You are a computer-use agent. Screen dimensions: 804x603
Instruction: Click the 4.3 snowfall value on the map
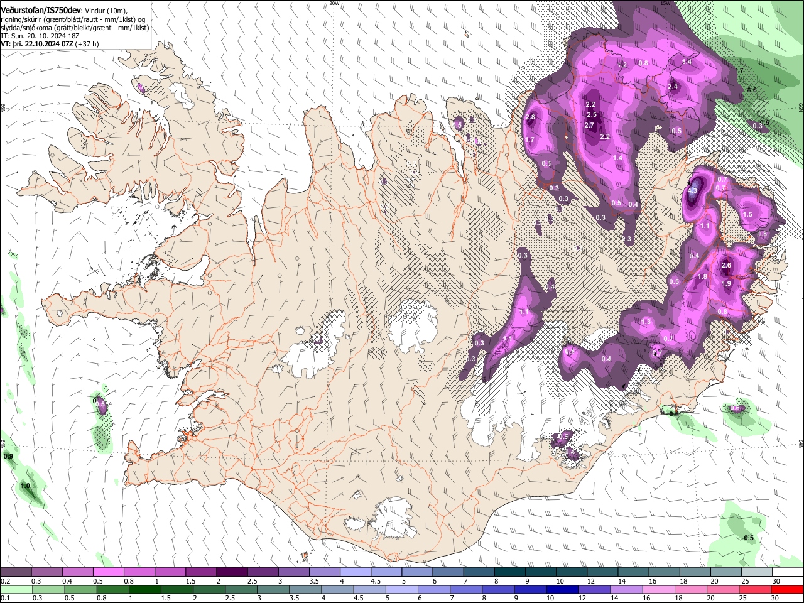pos(693,190)
